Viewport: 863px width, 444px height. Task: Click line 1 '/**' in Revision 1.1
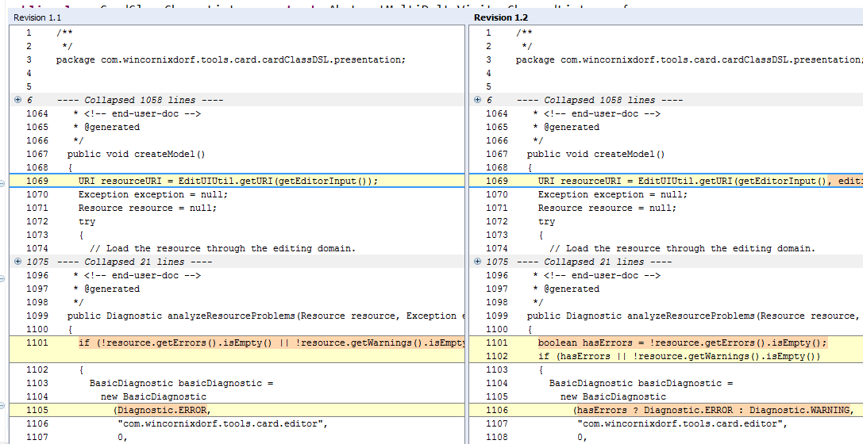[x=64, y=33]
